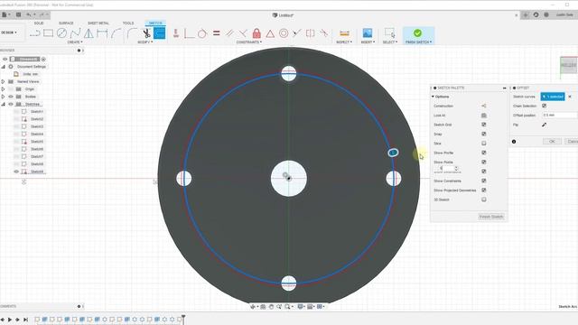Clear the sketch curves selection X

pyautogui.click(x=570, y=97)
